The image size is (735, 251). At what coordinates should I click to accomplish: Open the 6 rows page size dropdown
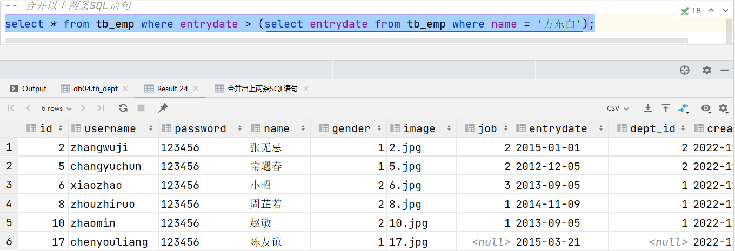click(56, 108)
